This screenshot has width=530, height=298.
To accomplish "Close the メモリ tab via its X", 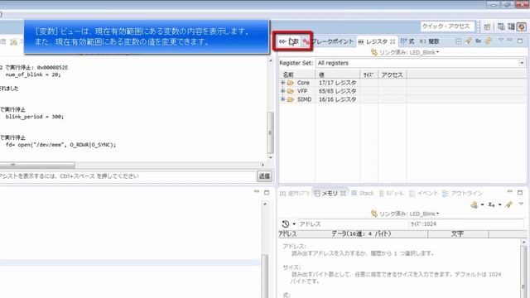I will (x=343, y=193).
